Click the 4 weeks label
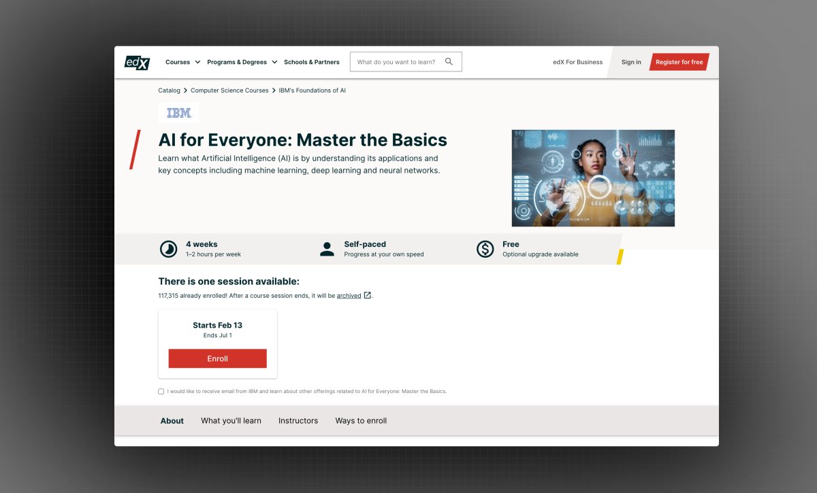817x493 pixels. (x=202, y=244)
